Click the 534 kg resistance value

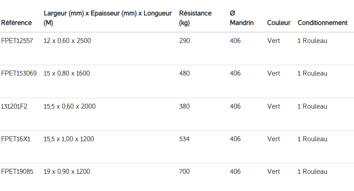(184, 139)
